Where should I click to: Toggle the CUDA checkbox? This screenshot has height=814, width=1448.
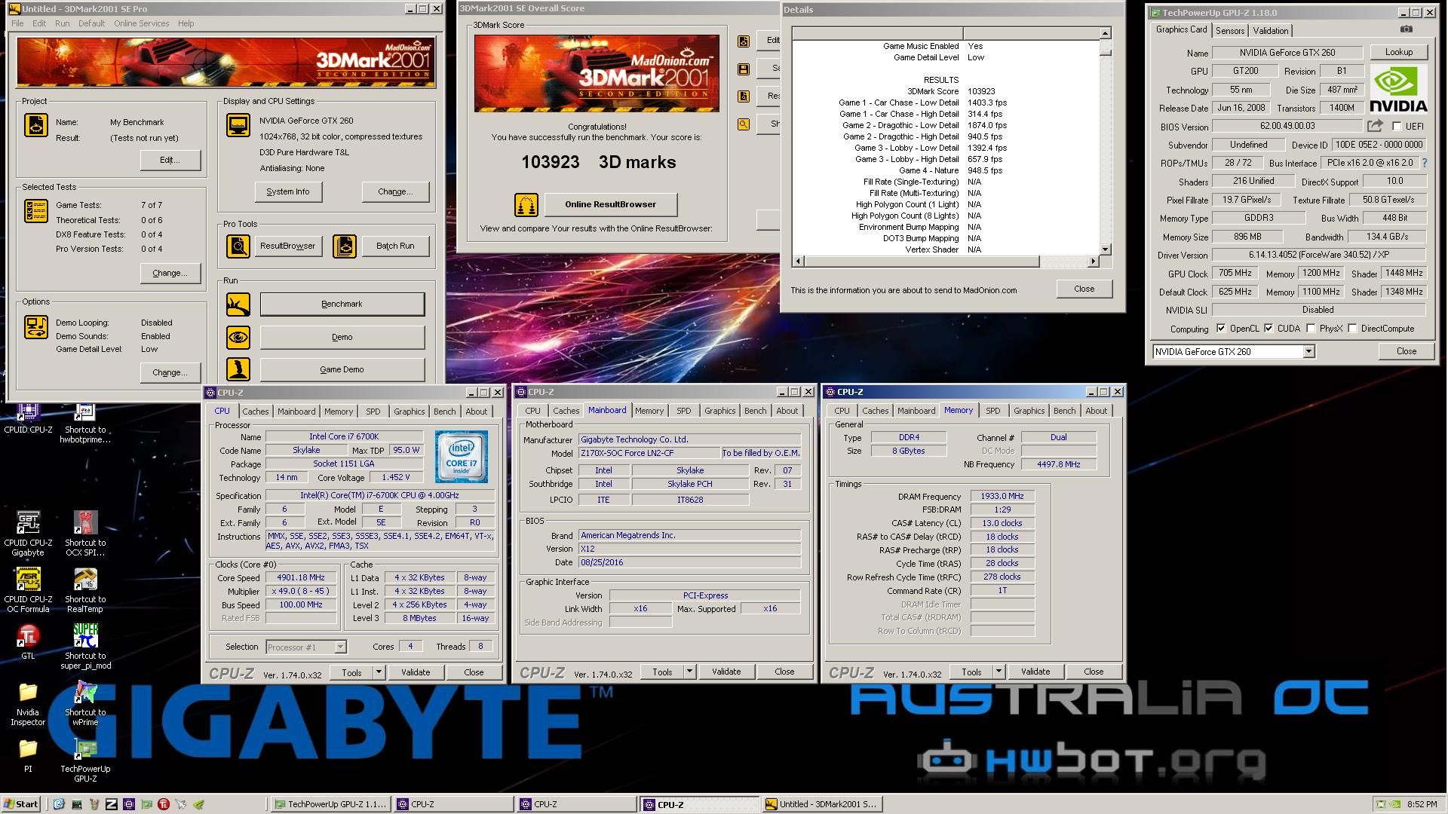(1269, 329)
